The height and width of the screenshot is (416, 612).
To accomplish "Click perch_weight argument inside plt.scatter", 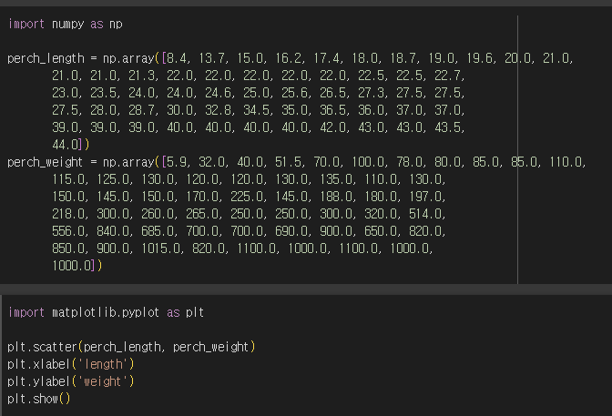I will (210, 347).
